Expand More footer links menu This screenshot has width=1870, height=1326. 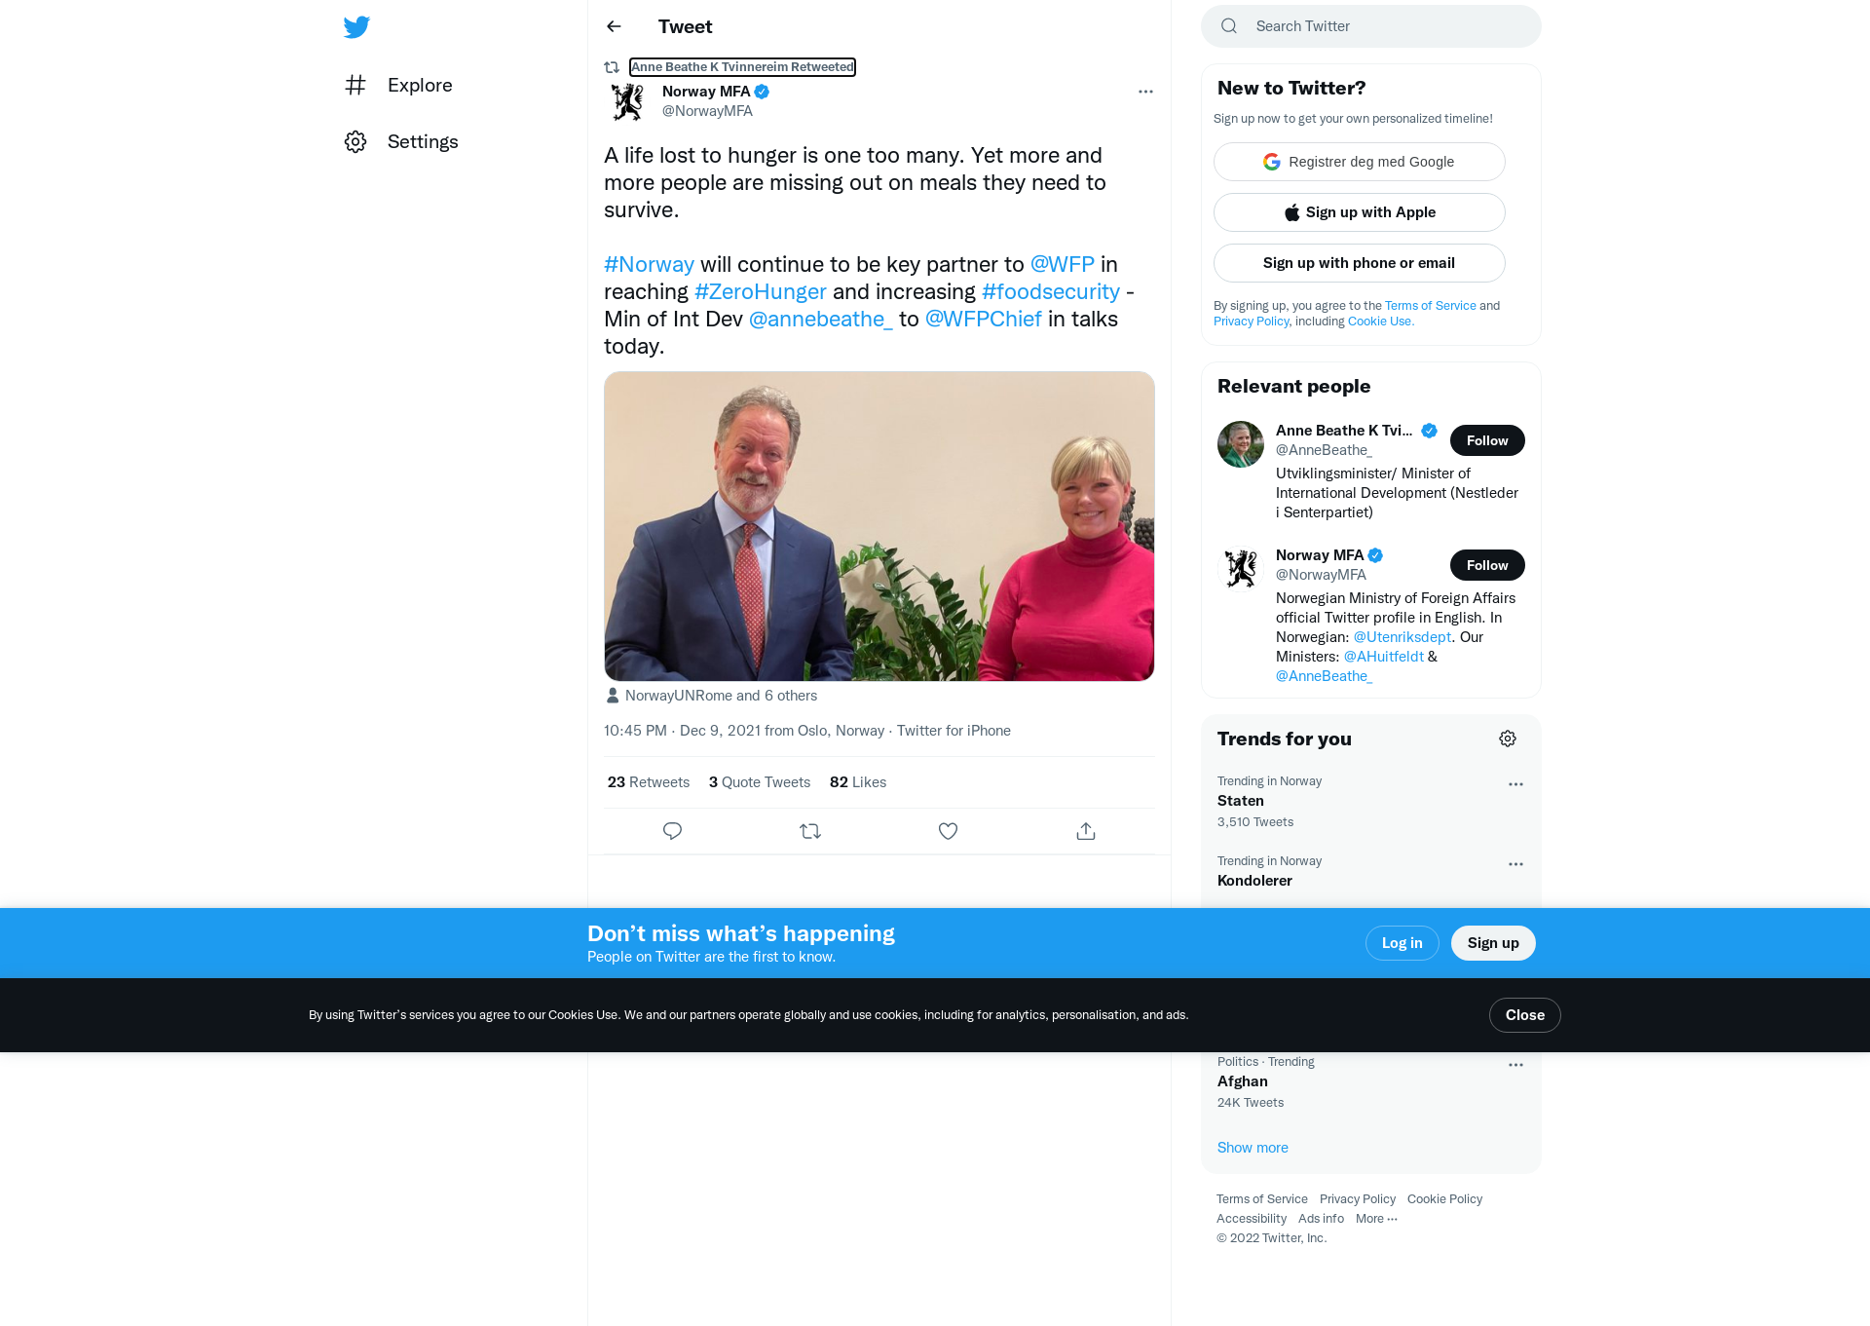coord(1376,1219)
